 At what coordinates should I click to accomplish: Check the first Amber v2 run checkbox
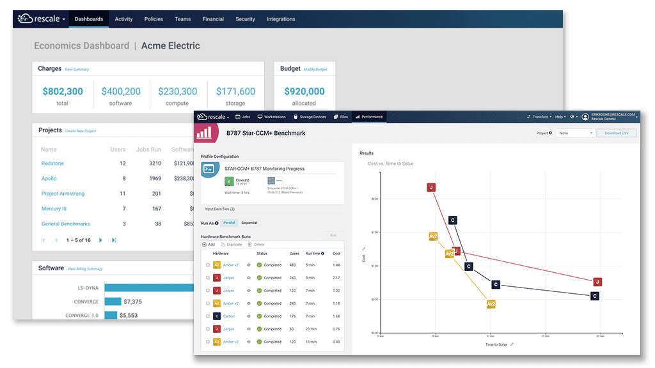(208, 265)
